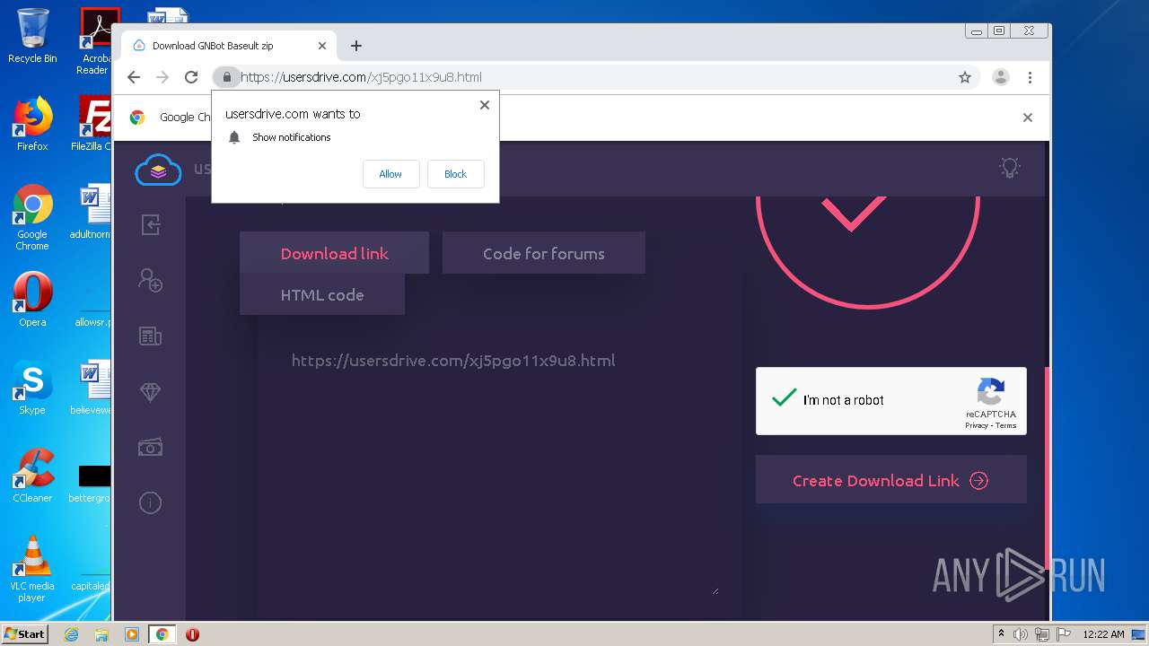Open Windows Explorer folder in taskbar
The height and width of the screenshot is (646, 1149).
click(x=101, y=634)
